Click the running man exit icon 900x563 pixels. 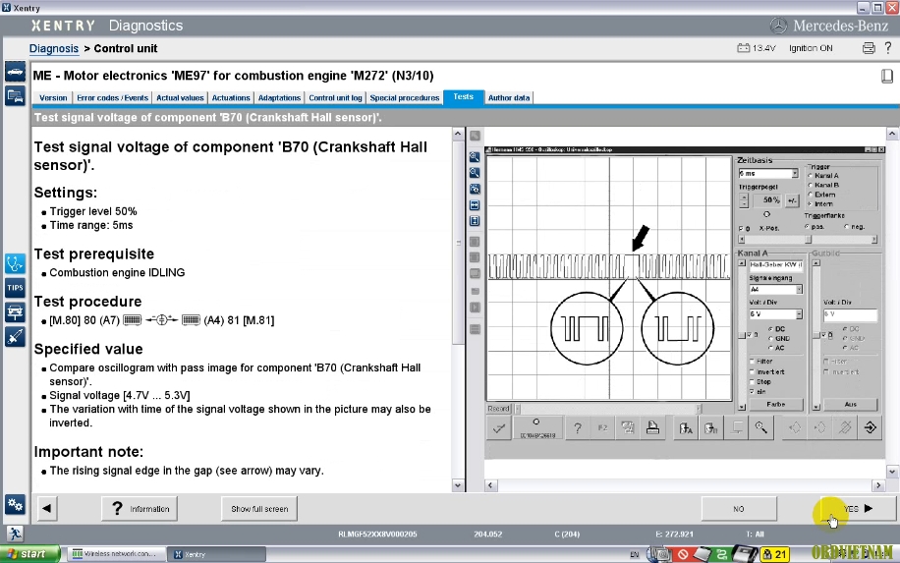click(x=15, y=534)
